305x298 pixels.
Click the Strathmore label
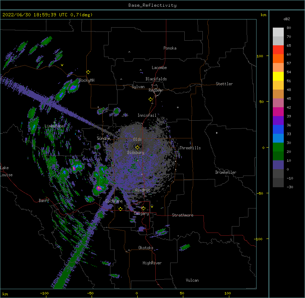tap(183, 215)
